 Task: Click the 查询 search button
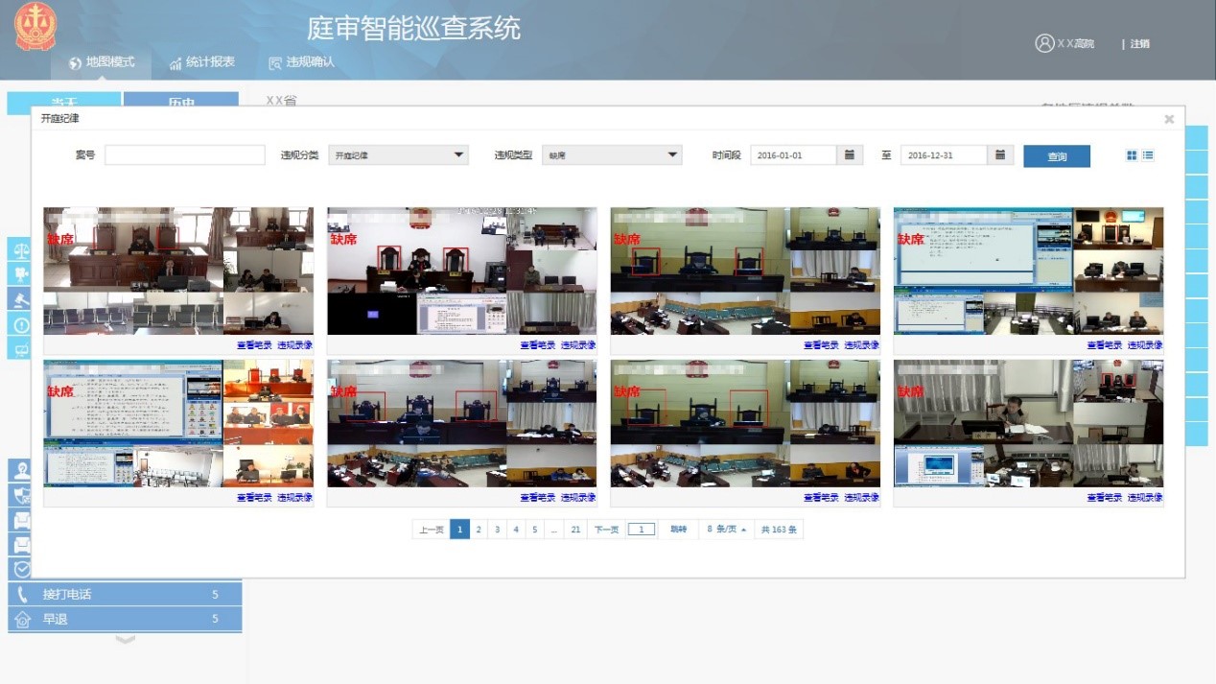[1057, 156]
